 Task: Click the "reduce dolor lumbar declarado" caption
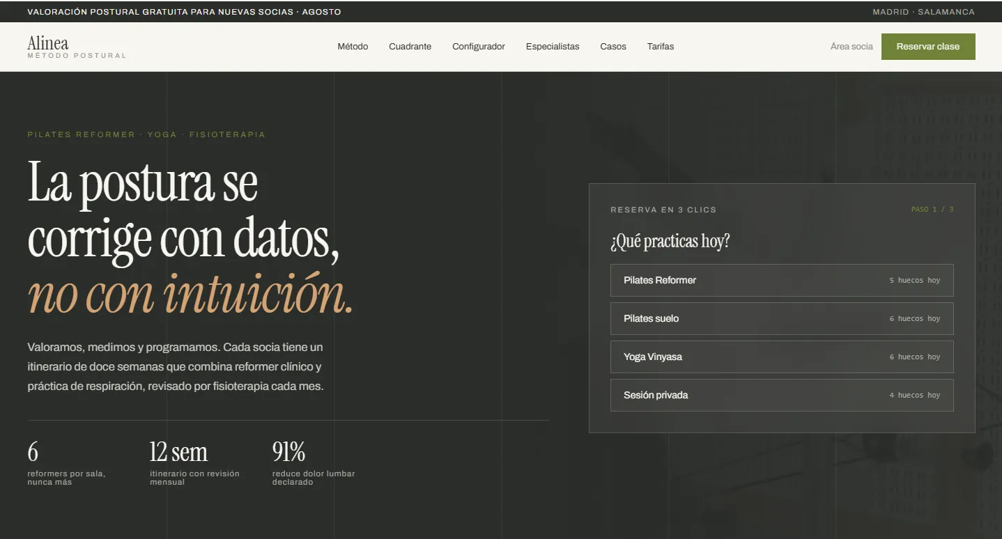pos(314,478)
